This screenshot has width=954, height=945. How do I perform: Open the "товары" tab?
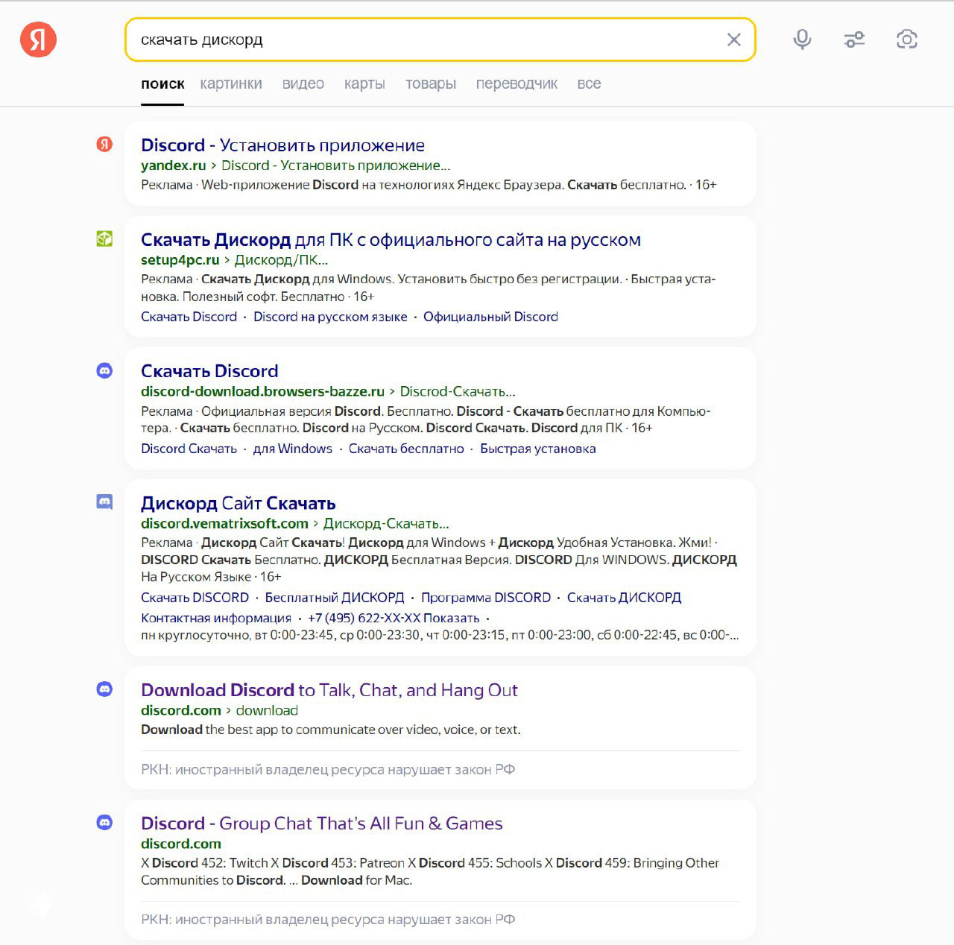[431, 84]
